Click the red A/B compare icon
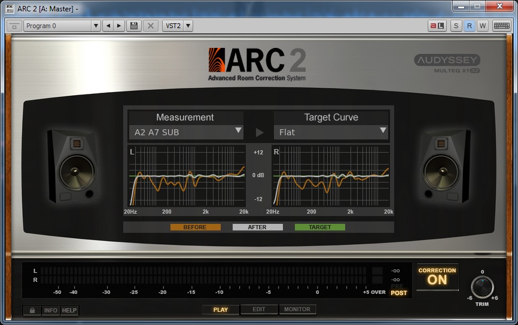 [x=437, y=26]
